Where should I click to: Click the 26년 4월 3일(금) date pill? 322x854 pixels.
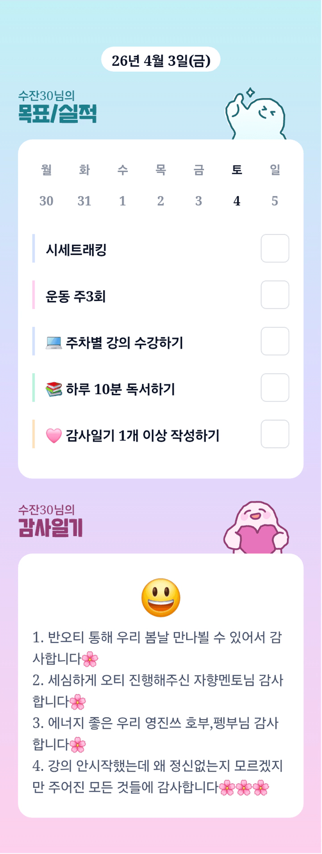click(x=161, y=60)
